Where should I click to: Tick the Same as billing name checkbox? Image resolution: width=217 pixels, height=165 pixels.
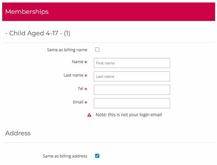(x=97, y=50)
